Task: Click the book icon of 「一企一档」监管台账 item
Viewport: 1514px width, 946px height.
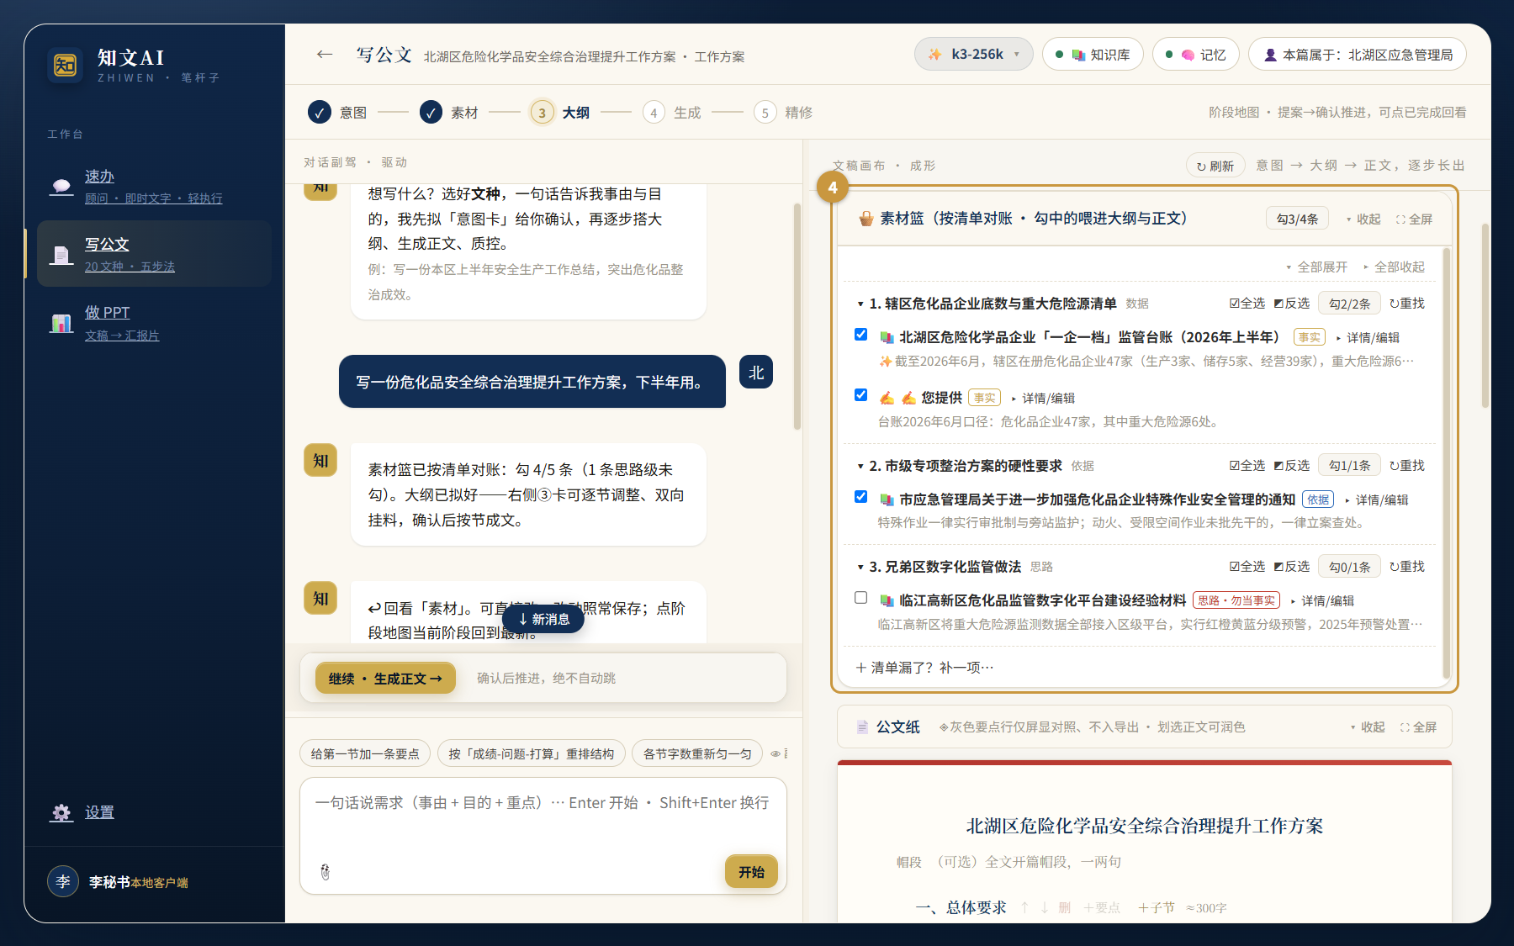Action: pyautogui.click(x=887, y=337)
